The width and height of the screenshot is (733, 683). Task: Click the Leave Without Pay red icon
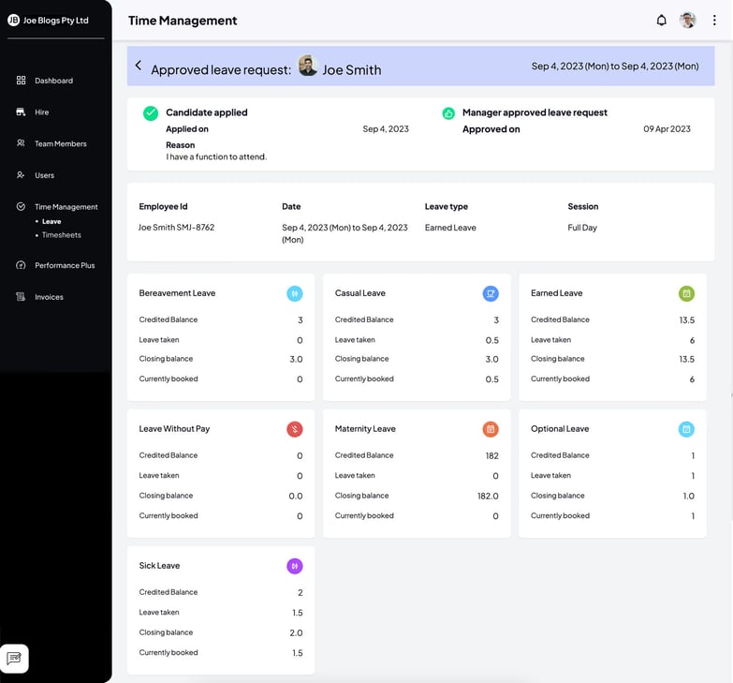(x=294, y=429)
